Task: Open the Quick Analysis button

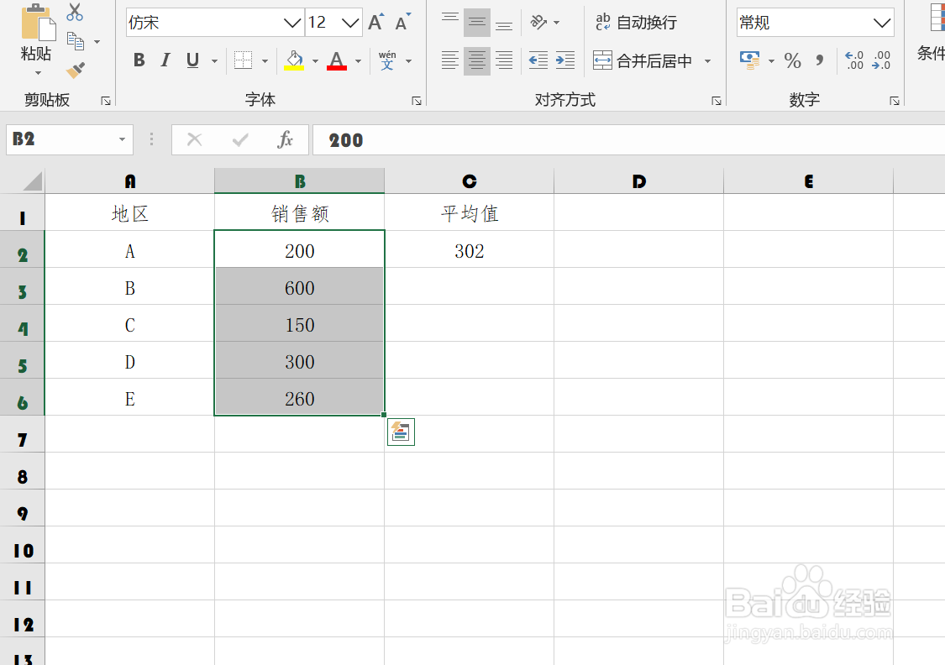Action: [401, 432]
